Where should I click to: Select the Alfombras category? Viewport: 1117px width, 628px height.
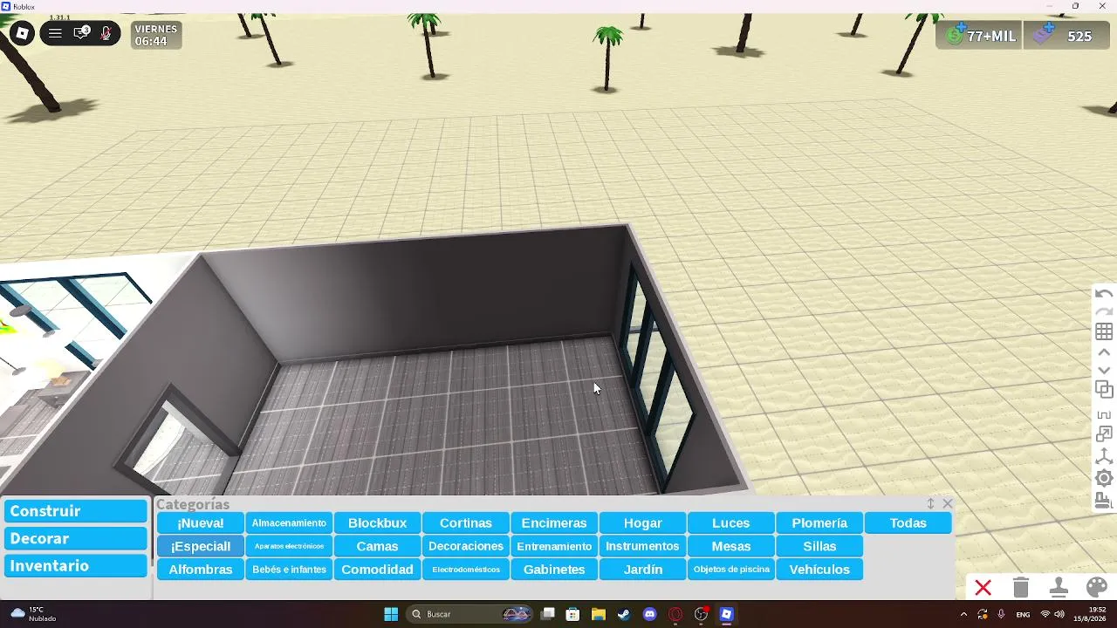coord(201,570)
